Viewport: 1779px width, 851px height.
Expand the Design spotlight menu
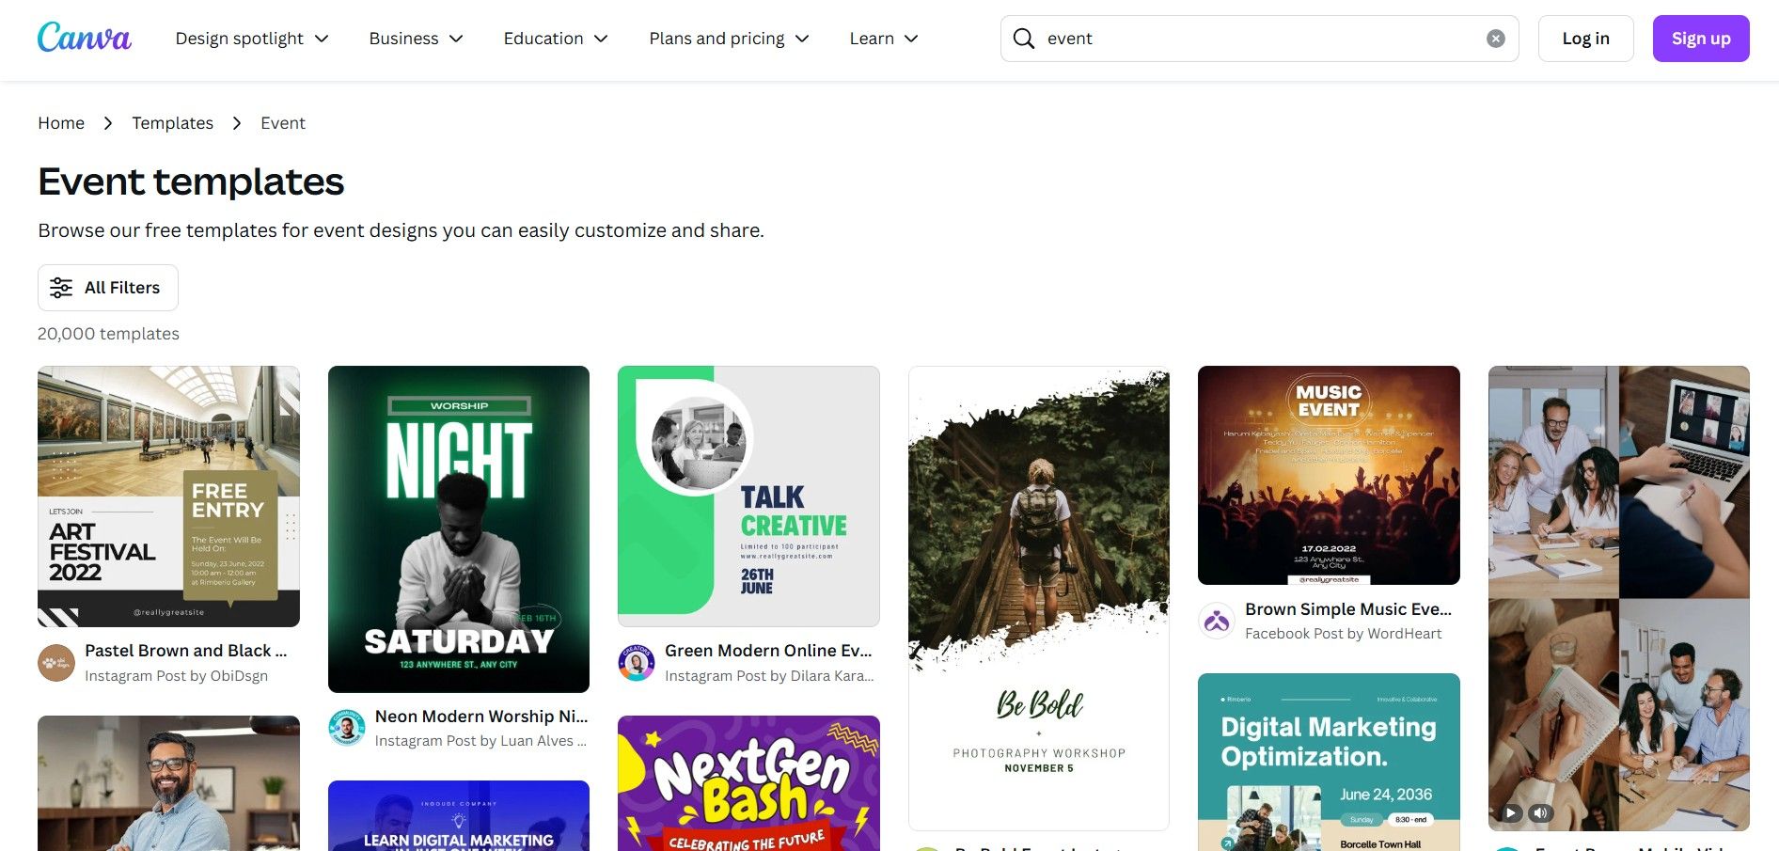click(x=252, y=39)
